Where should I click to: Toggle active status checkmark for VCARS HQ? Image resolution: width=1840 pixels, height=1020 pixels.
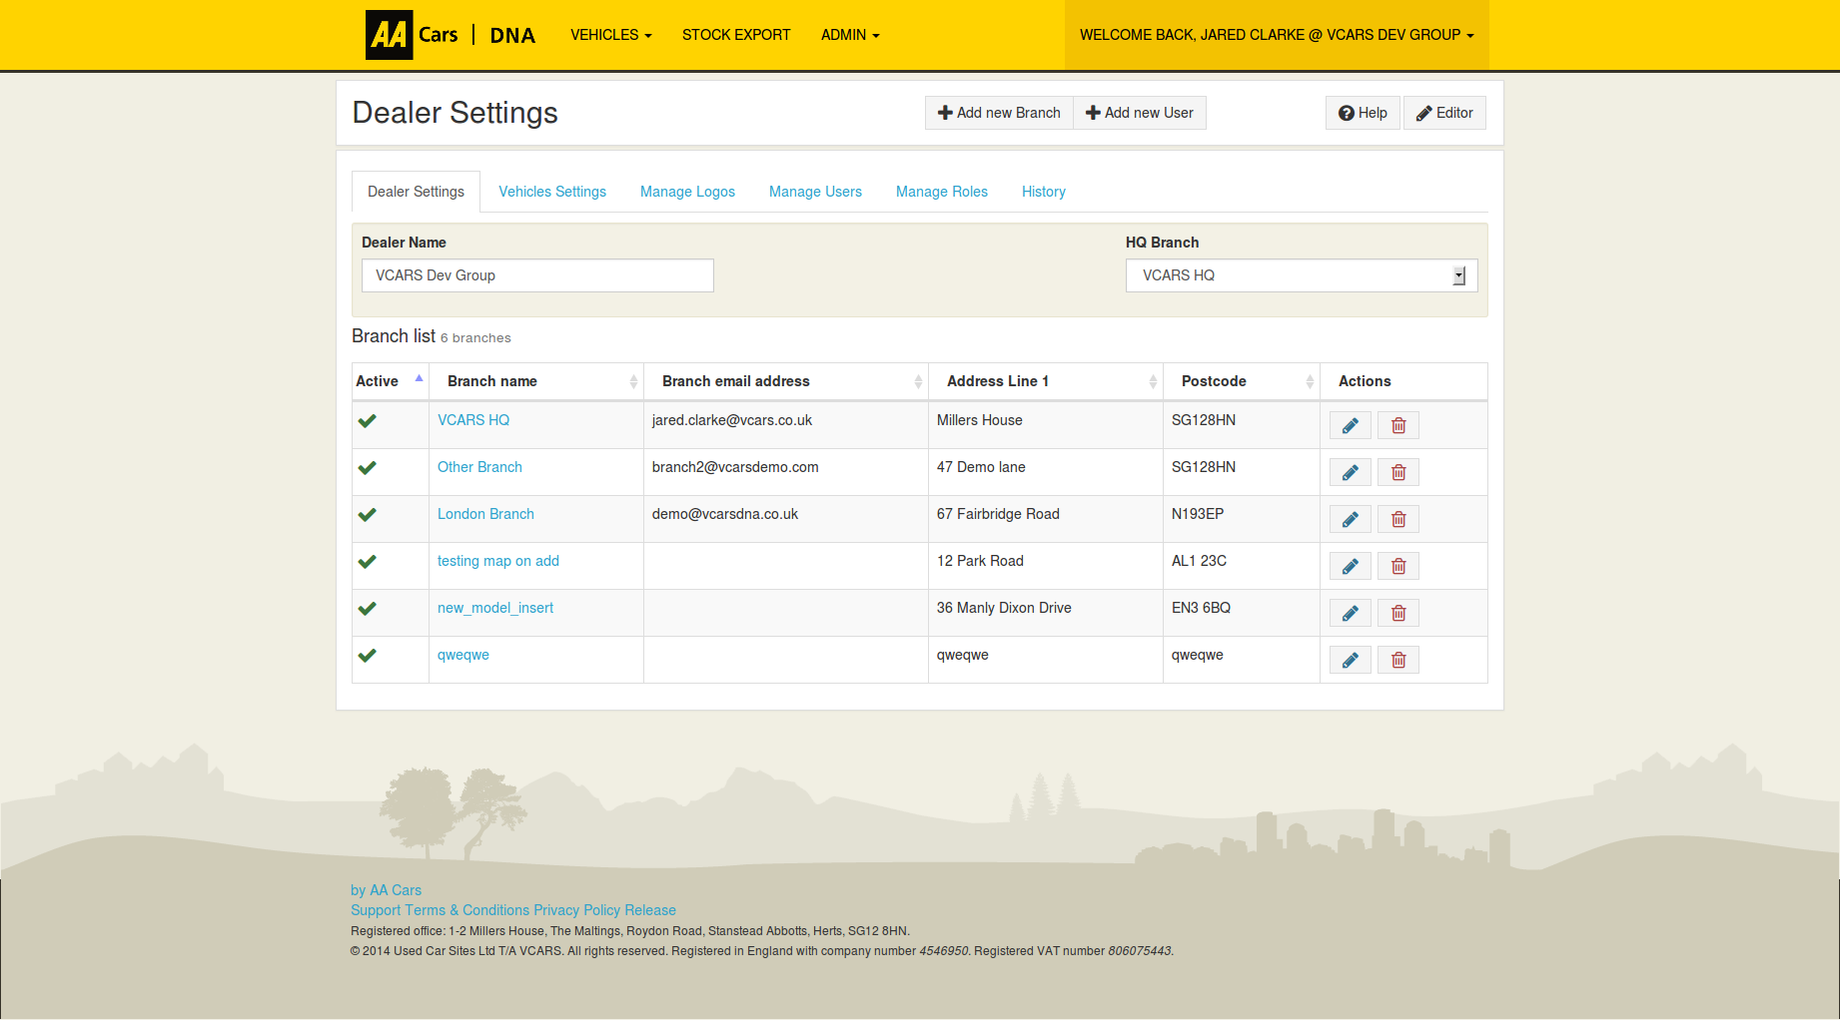[367, 420]
